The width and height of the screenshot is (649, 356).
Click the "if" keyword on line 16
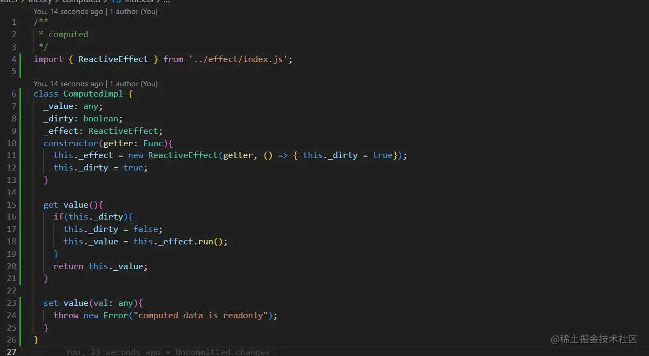(x=58, y=217)
